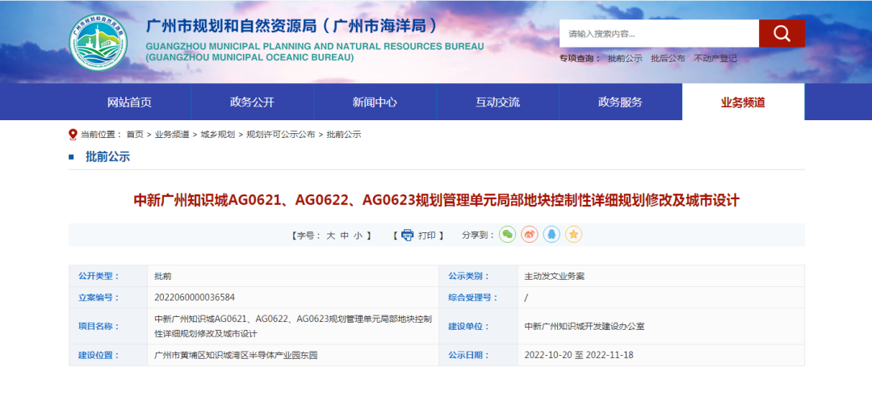
Task: Click the 批前公示 section heading
Action: (x=107, y=157)
